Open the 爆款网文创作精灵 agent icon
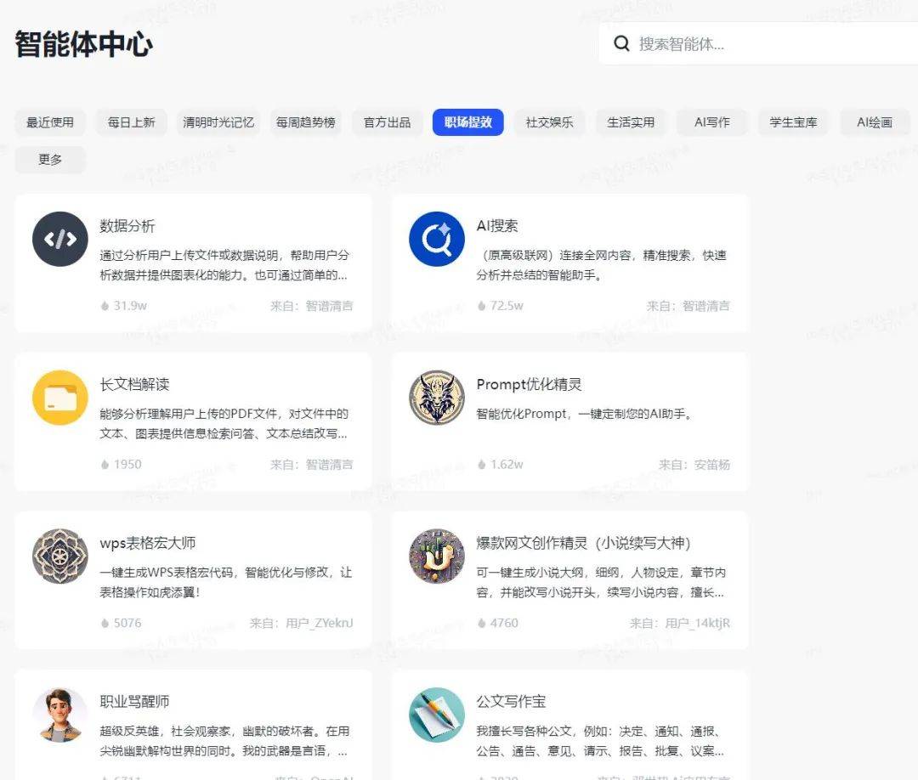918x780 pixels. point(436,556)
